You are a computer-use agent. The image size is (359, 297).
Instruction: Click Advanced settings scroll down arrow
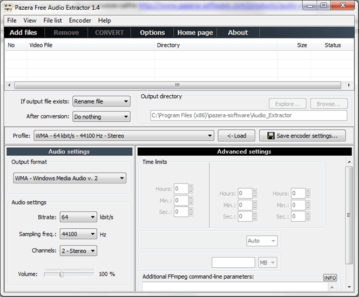[x=349, y=287]
